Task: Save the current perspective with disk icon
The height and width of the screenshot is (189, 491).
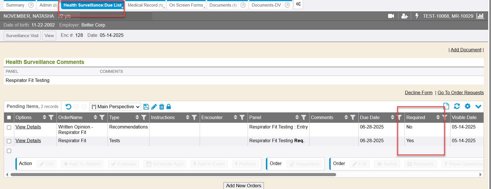Action: (x=146, y=106)
